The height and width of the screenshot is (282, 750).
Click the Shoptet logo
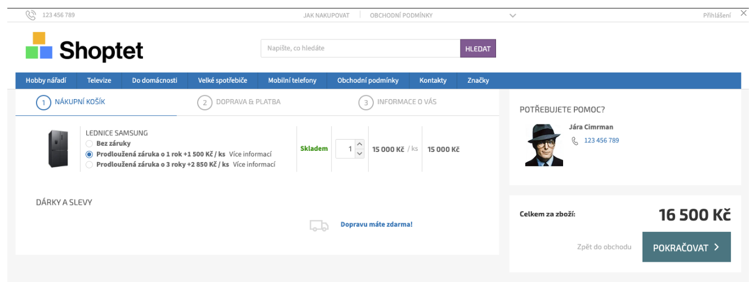(84, 48)
